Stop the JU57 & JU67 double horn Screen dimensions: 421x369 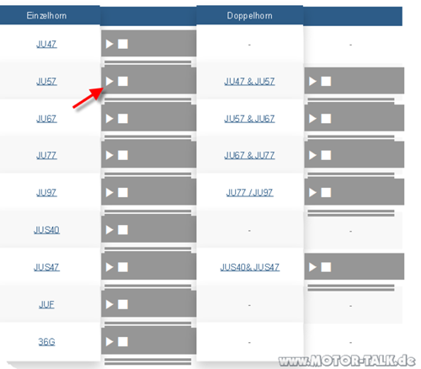[x=326, y=119]
